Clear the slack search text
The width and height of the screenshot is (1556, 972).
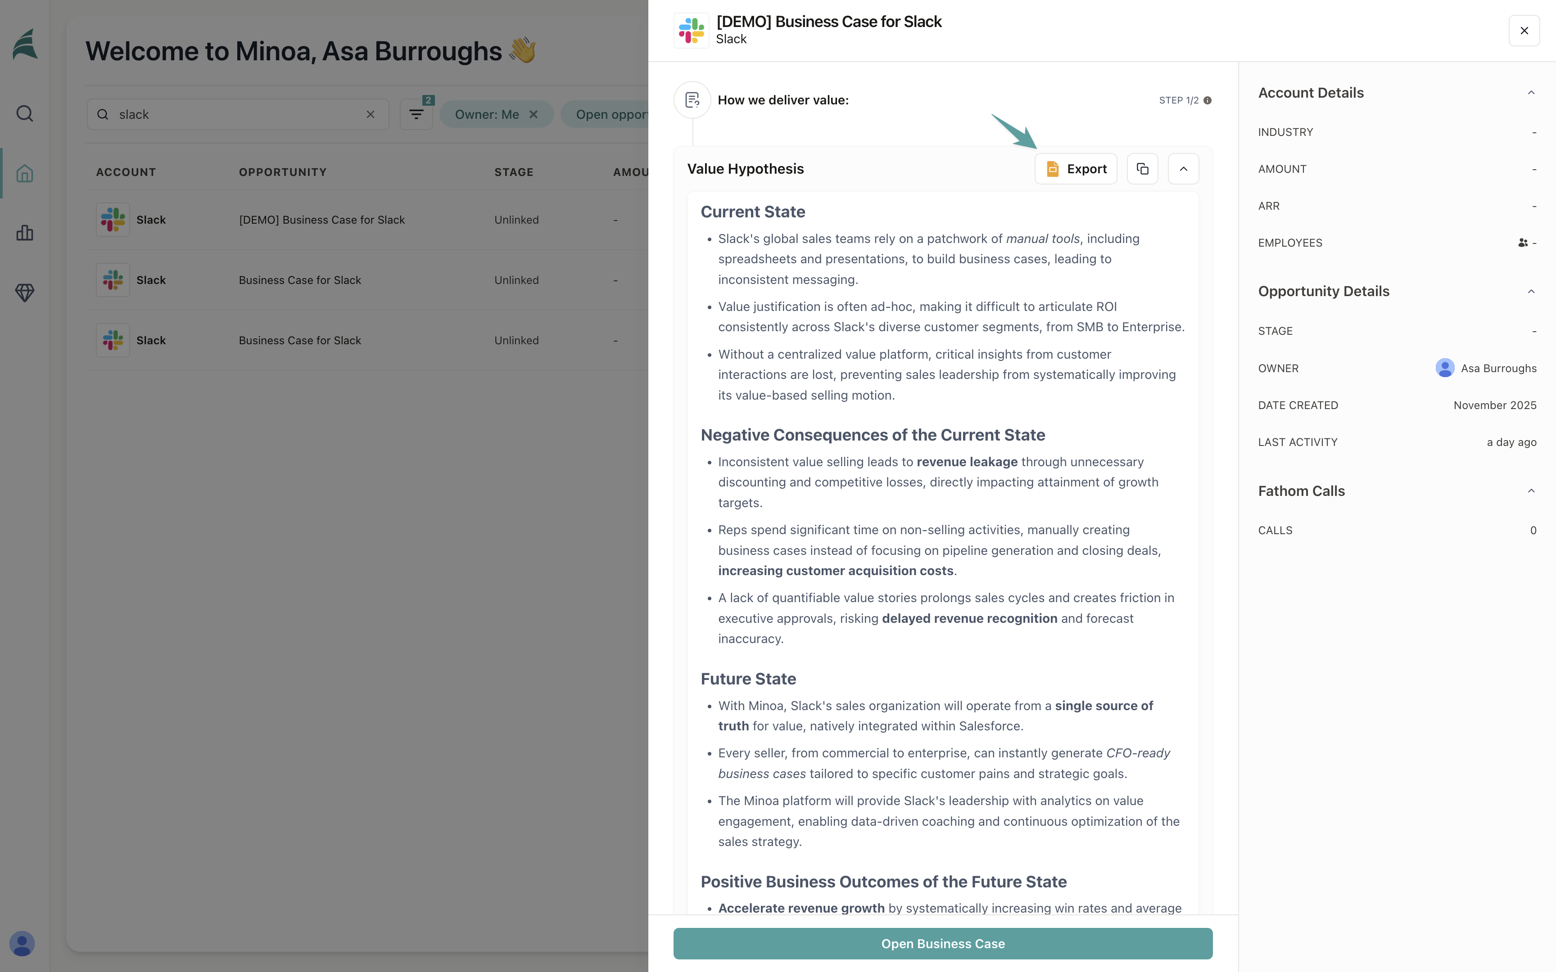click(371, 114)
